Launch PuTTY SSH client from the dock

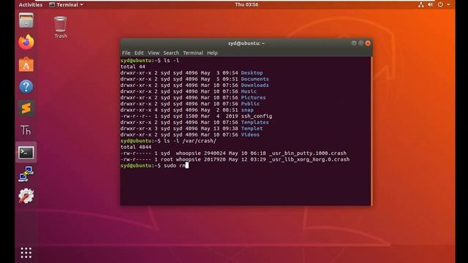(26, 174)
